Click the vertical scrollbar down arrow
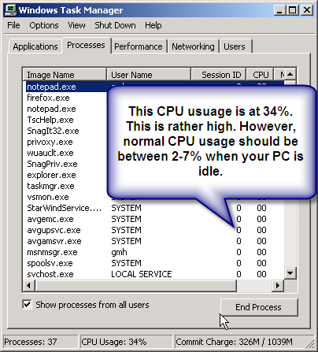Screen dimensions: 318x352 (290, 273)
